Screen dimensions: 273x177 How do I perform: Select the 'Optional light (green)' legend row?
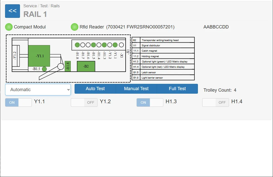[163, 61]
